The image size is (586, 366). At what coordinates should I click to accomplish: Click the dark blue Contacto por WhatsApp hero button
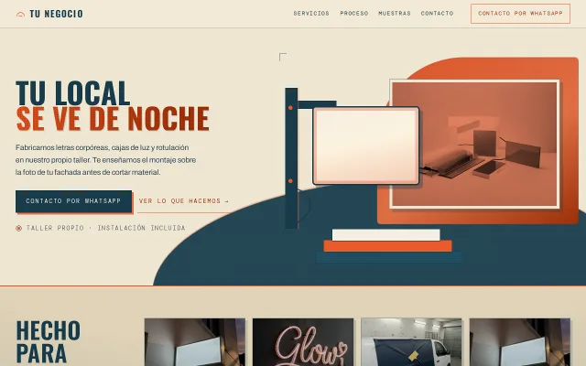tap(73, 201)
